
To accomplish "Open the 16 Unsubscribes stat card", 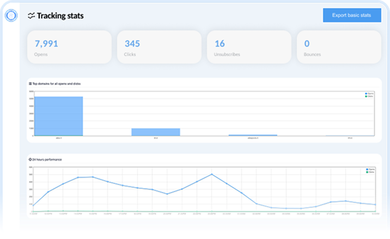I will pos(248,47).
